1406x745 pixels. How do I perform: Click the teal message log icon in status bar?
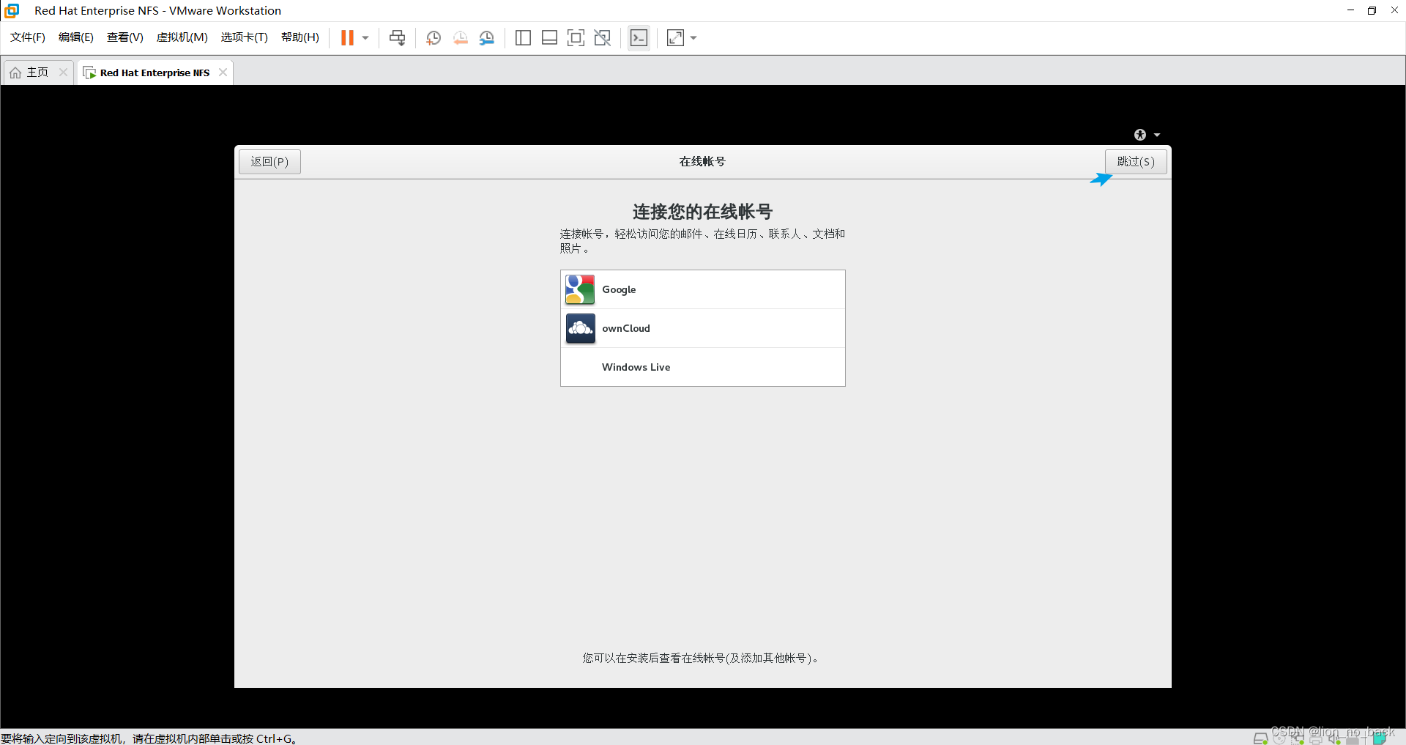1380,738
